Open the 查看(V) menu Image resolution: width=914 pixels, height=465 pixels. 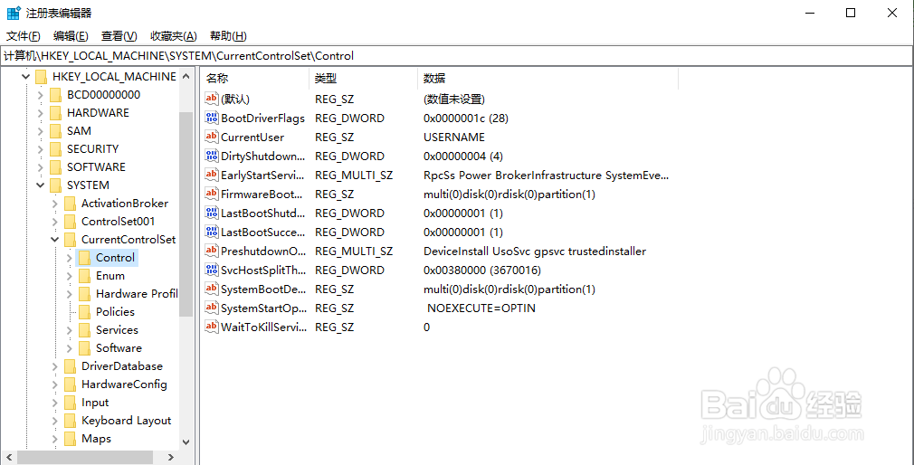tap(119, 36)
